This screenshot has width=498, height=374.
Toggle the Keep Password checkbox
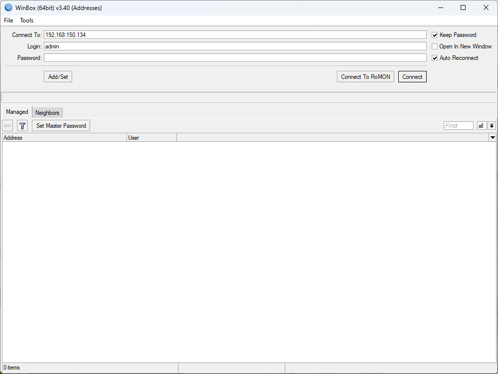pyautogui.click(x=435, y=35)
